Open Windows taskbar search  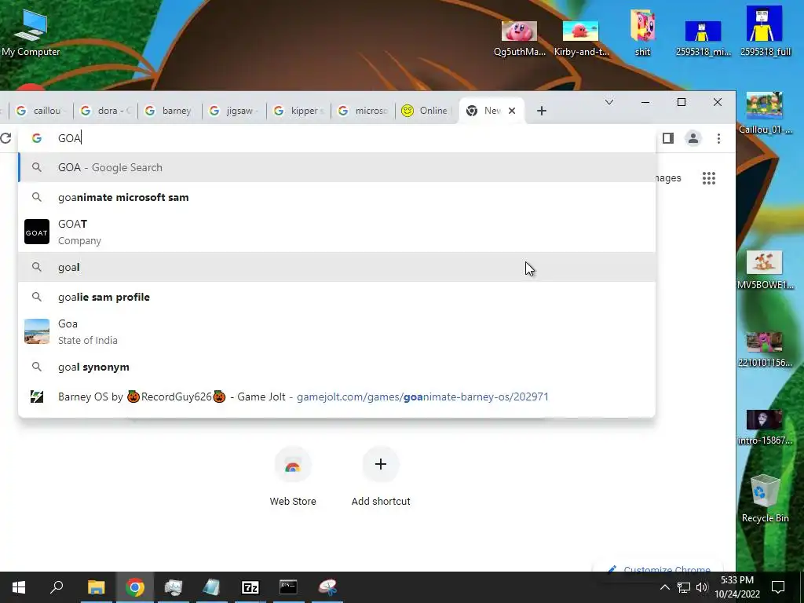pyautogui.click(x=57, y=587)
